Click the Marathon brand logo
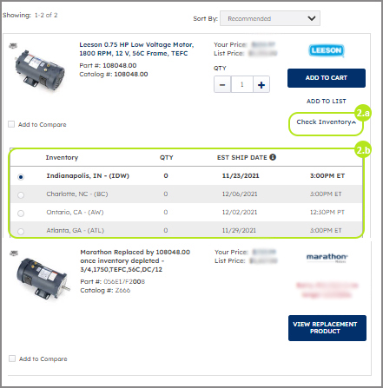This screenshot has height=388, width=383. click(x=327, y=258)
